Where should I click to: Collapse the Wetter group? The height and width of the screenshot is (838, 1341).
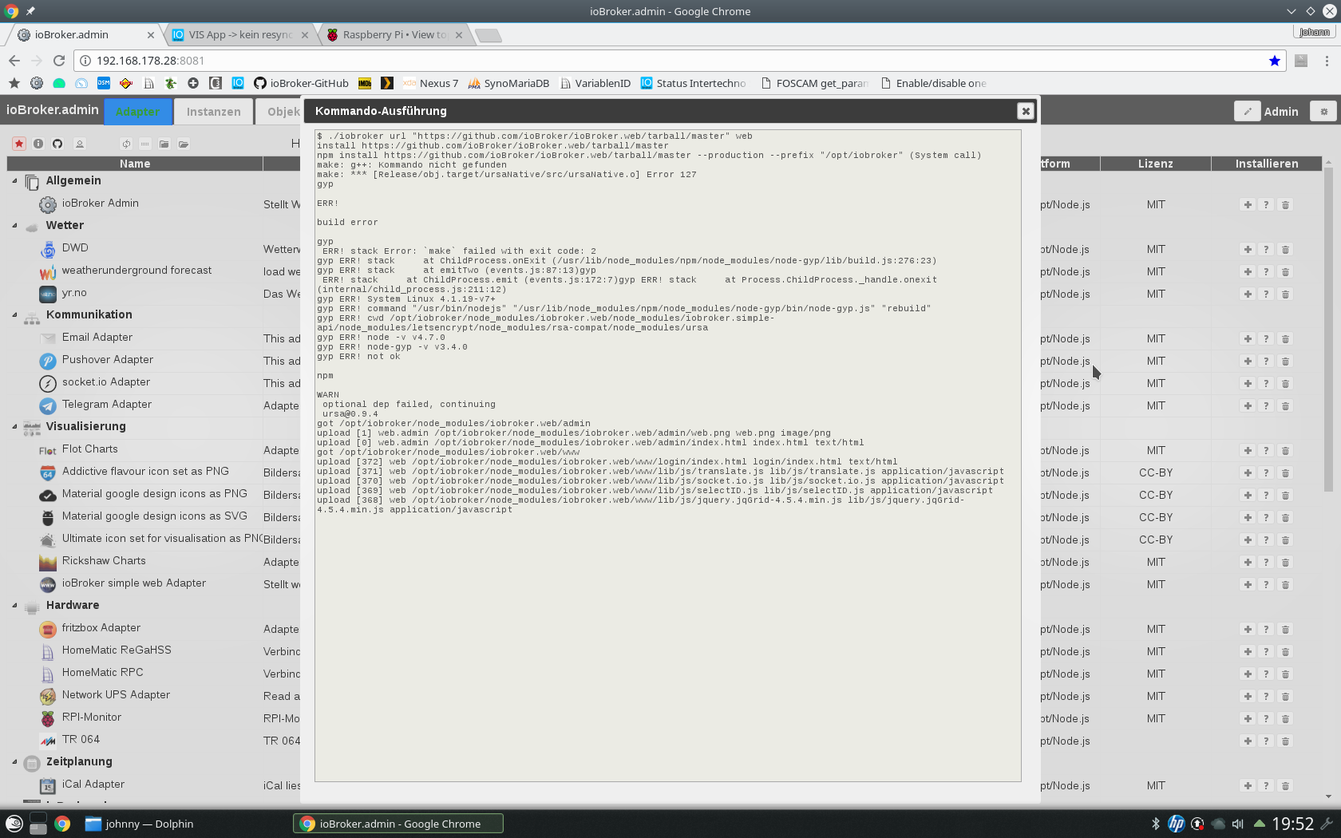tap(14, 225)
